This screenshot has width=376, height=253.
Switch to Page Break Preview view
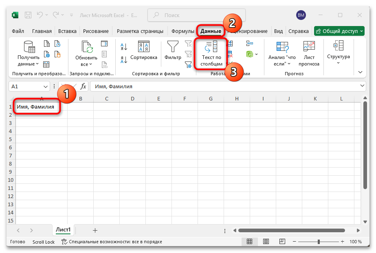pyautogui.click(x=282, y=242)
